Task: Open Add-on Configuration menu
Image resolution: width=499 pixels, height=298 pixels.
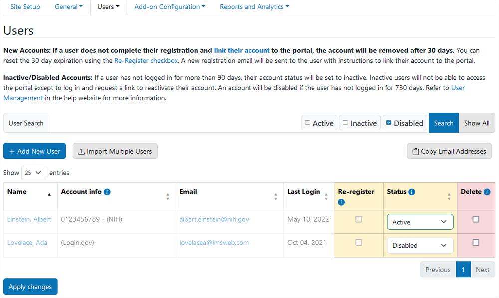Action: point(170,7)
